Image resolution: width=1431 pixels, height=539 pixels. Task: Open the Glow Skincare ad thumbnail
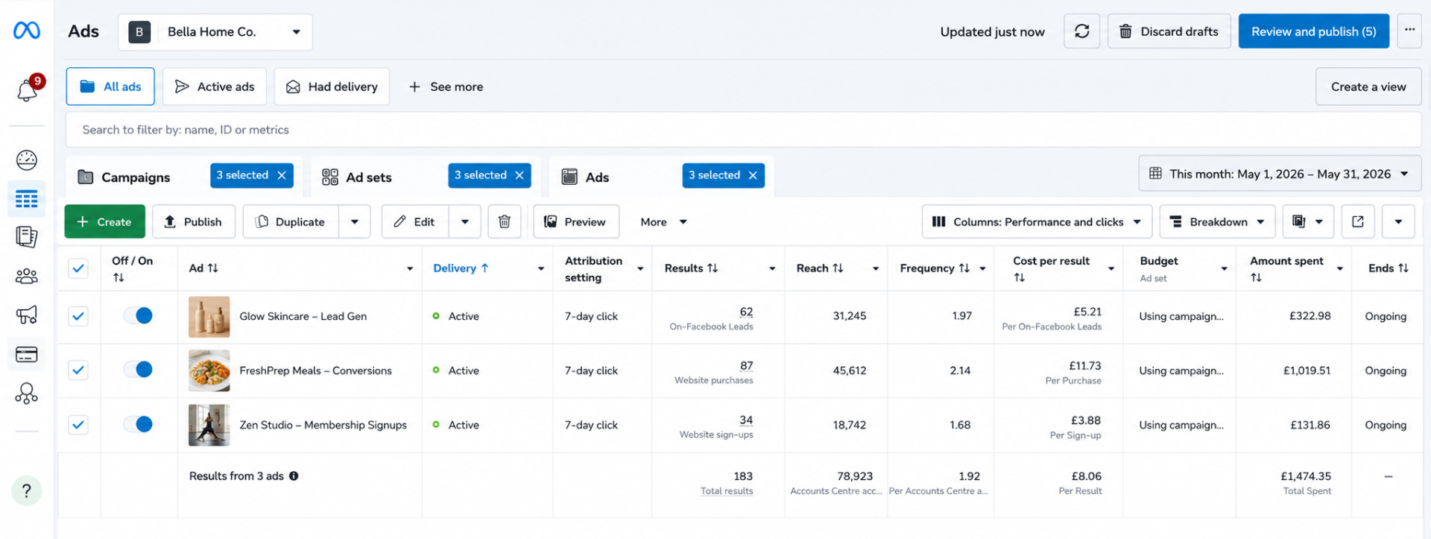(x=209, y=317)
